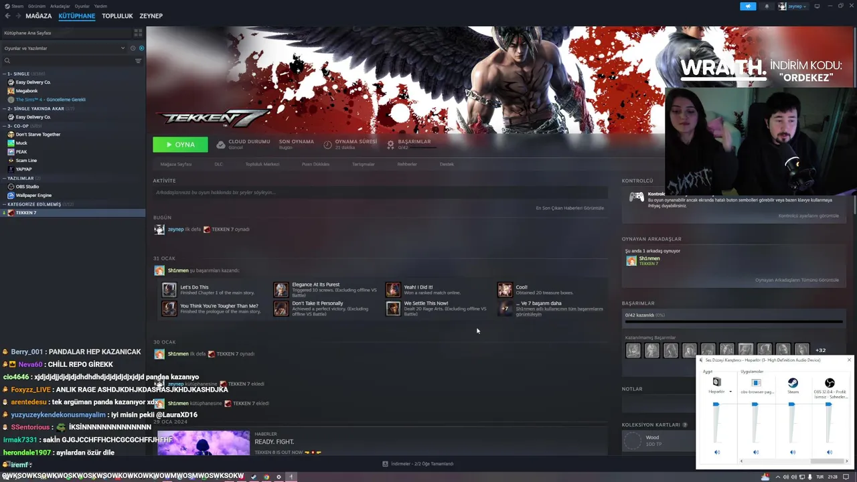Screen dimensions: 857x482
Task: Collapse the KATEGORİZE EDİLMEMİŞ category
Action: (x=4, y=204)
